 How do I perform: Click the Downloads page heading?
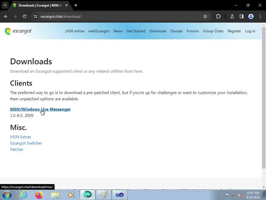[x=31, y=61]
